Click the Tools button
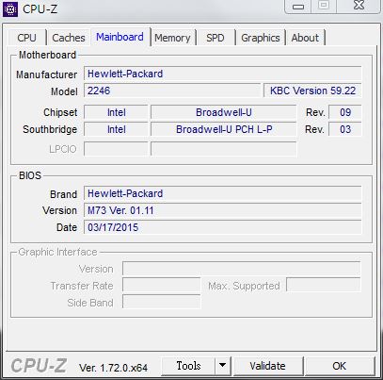383x380 pixels. tap(188, 366)
